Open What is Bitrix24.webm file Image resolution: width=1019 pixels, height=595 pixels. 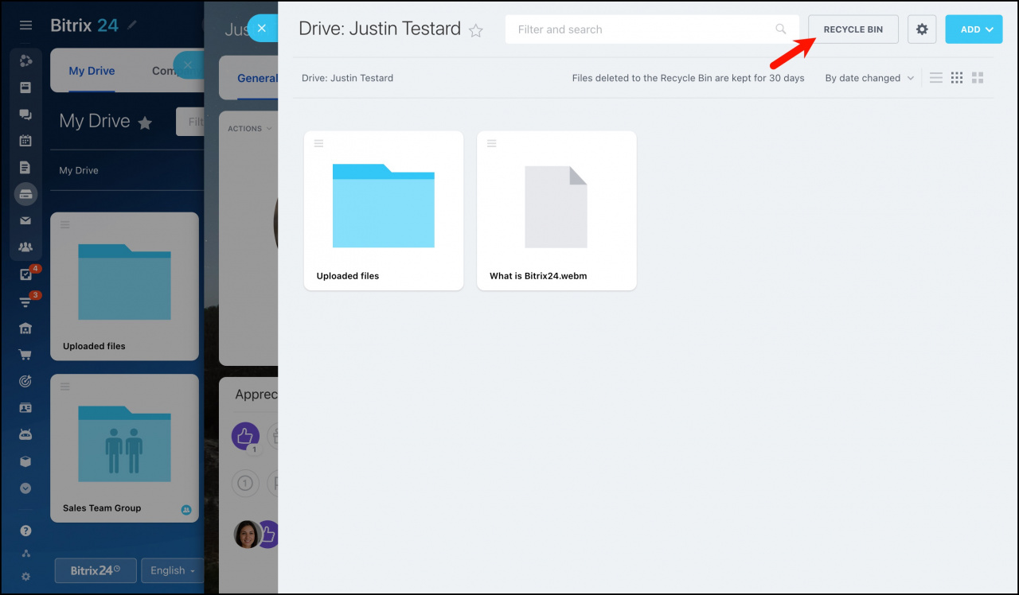point(556,211)
